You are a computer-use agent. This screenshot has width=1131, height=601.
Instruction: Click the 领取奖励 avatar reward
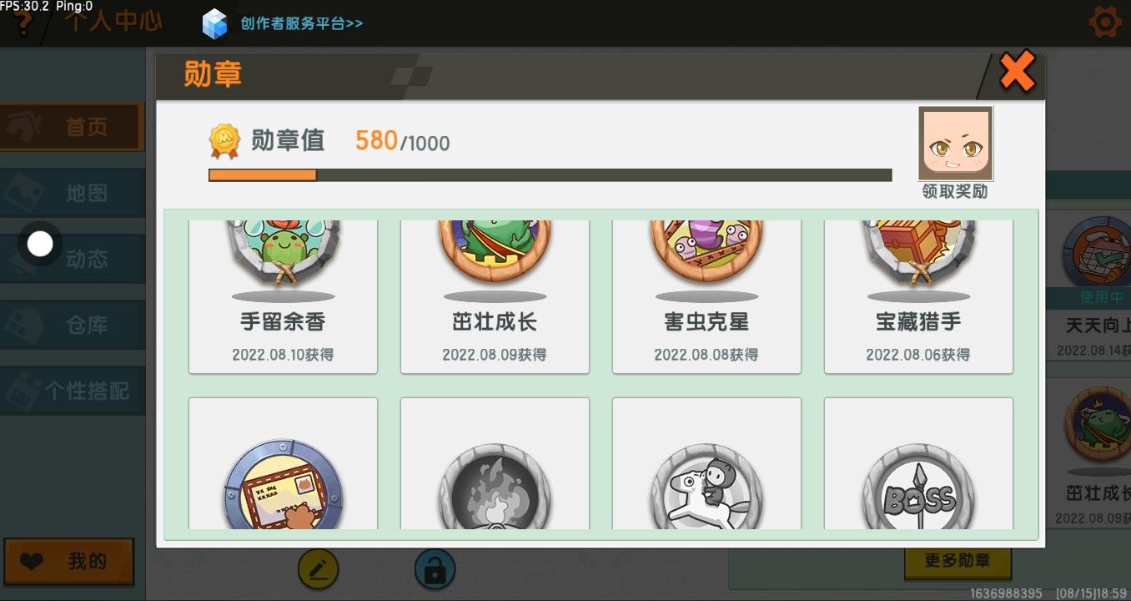(955, 154)
